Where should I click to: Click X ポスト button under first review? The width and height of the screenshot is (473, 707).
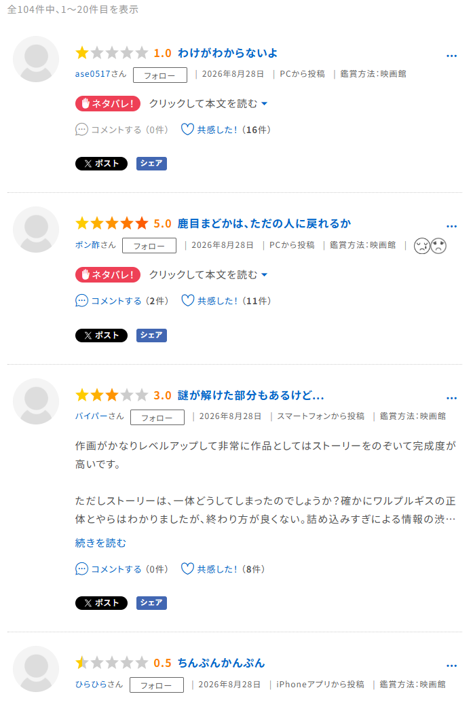tap(101, 163)
